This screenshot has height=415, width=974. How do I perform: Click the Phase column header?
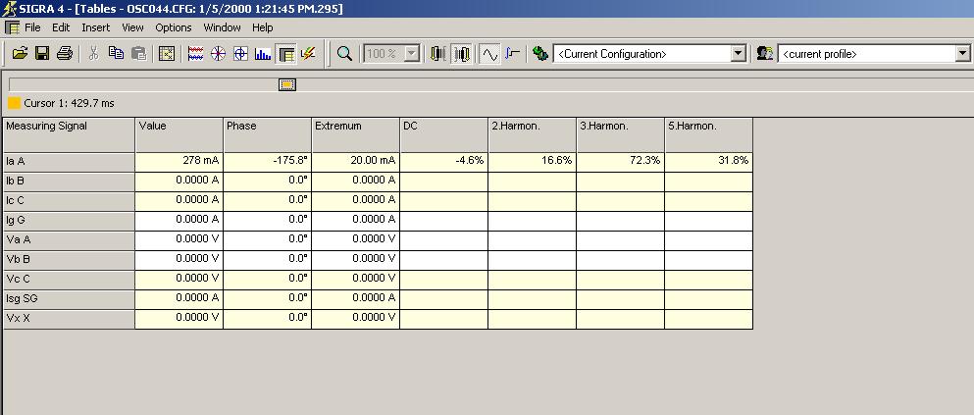(x=268, y=134)
